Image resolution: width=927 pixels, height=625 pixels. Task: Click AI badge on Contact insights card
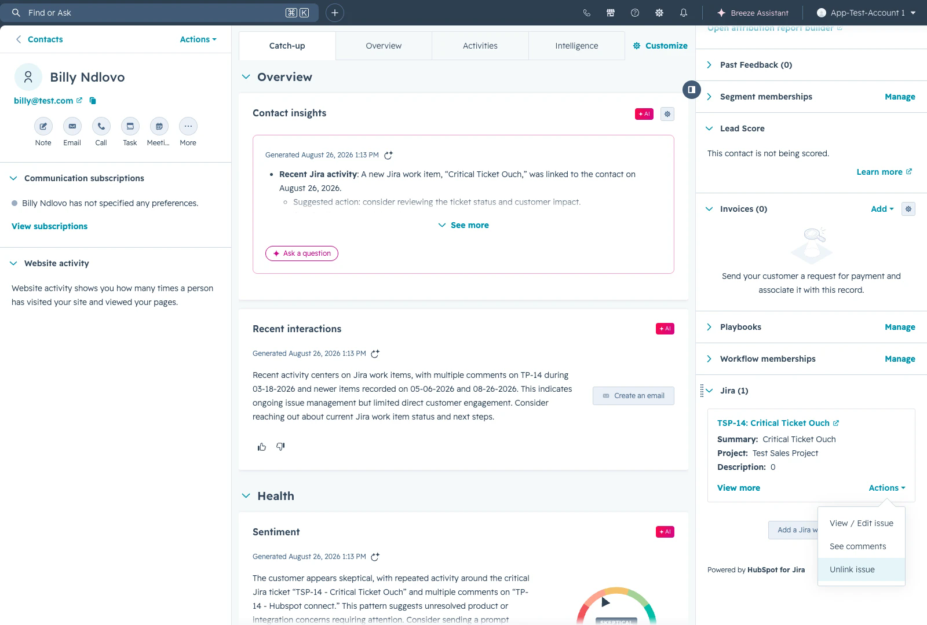coord(644,114)
